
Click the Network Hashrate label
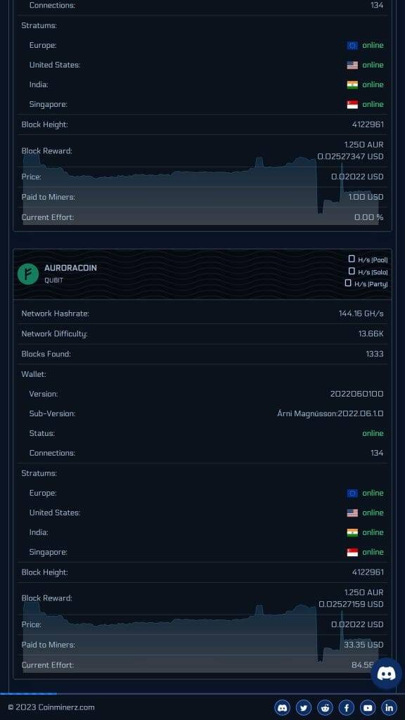55,314
